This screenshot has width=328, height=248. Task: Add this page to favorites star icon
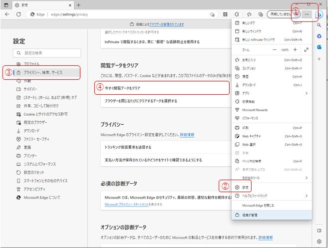212,14
